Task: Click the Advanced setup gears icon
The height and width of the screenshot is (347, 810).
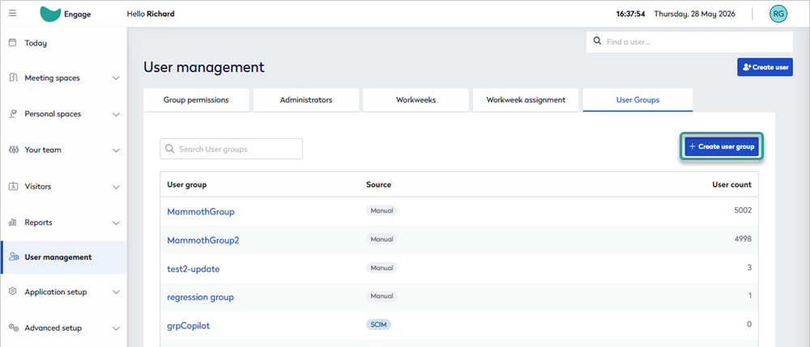Action: [14, 328]
